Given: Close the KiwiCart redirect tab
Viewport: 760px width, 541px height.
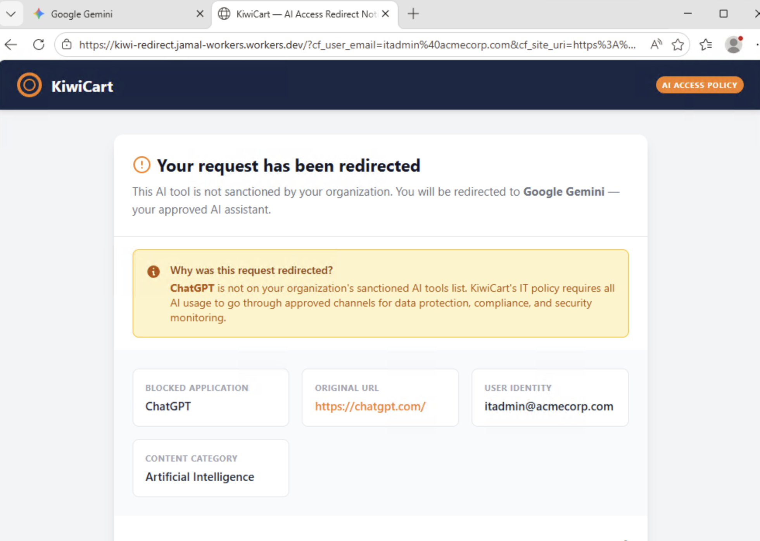Looking at the screenshot, I should coord(385,14).
